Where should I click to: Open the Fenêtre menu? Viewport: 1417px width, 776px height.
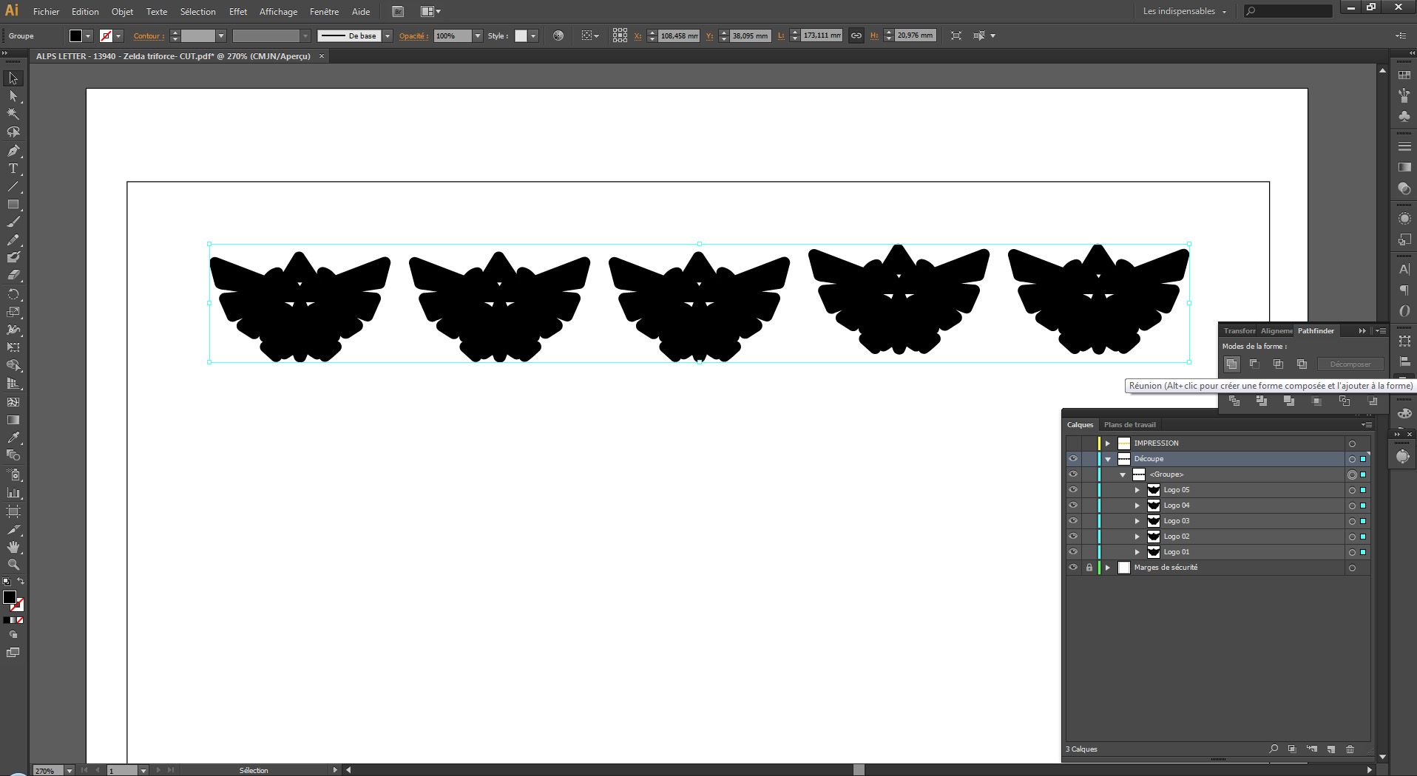pos(324,11)
